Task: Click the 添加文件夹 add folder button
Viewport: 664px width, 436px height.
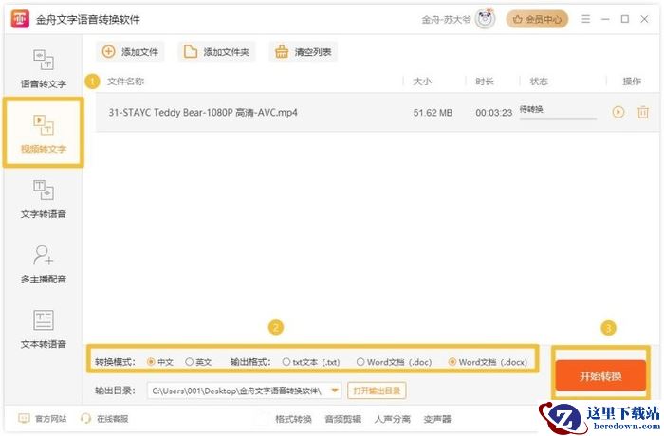Action: [216, 52]
